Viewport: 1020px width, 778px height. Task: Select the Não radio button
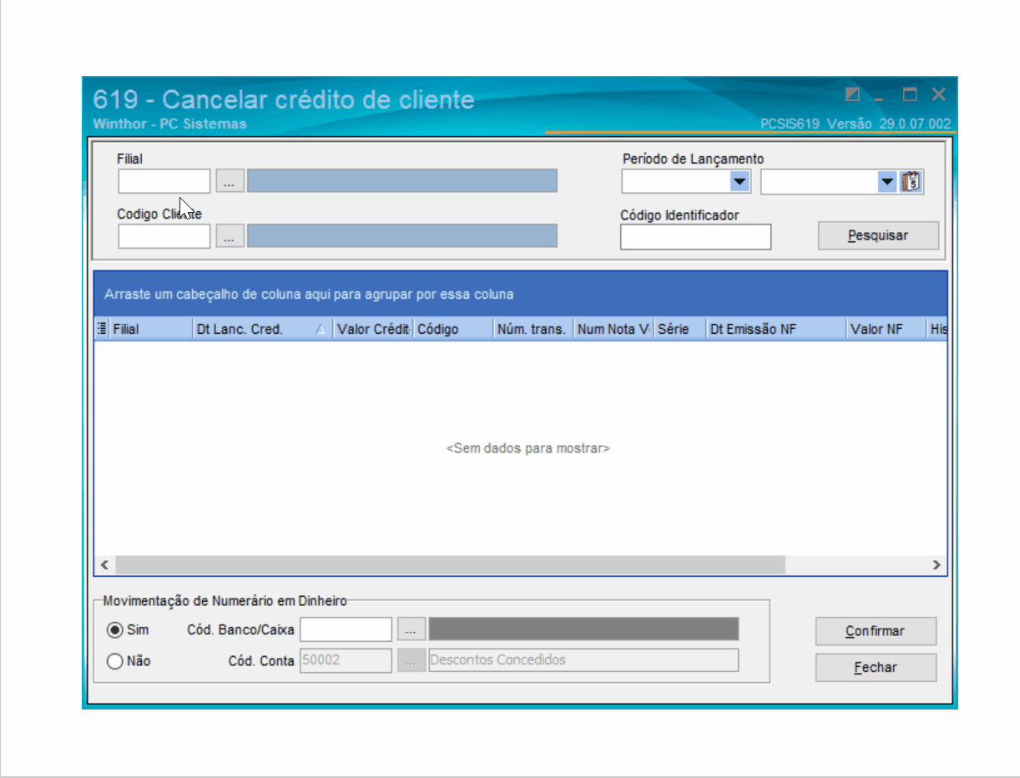[115, 661]
